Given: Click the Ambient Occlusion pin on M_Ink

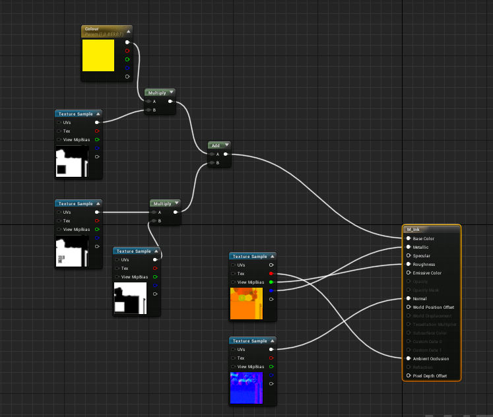Looking at the screenshot, I should (409, 358).
